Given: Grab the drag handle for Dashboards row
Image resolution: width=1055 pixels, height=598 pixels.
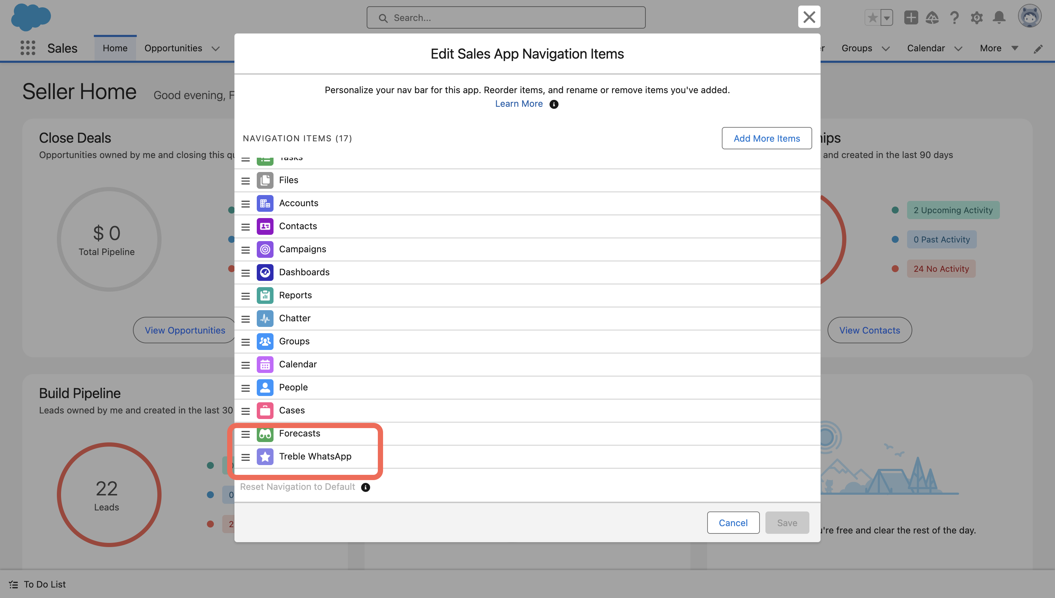Looking at the screenshot, I should tap(246, 273).
